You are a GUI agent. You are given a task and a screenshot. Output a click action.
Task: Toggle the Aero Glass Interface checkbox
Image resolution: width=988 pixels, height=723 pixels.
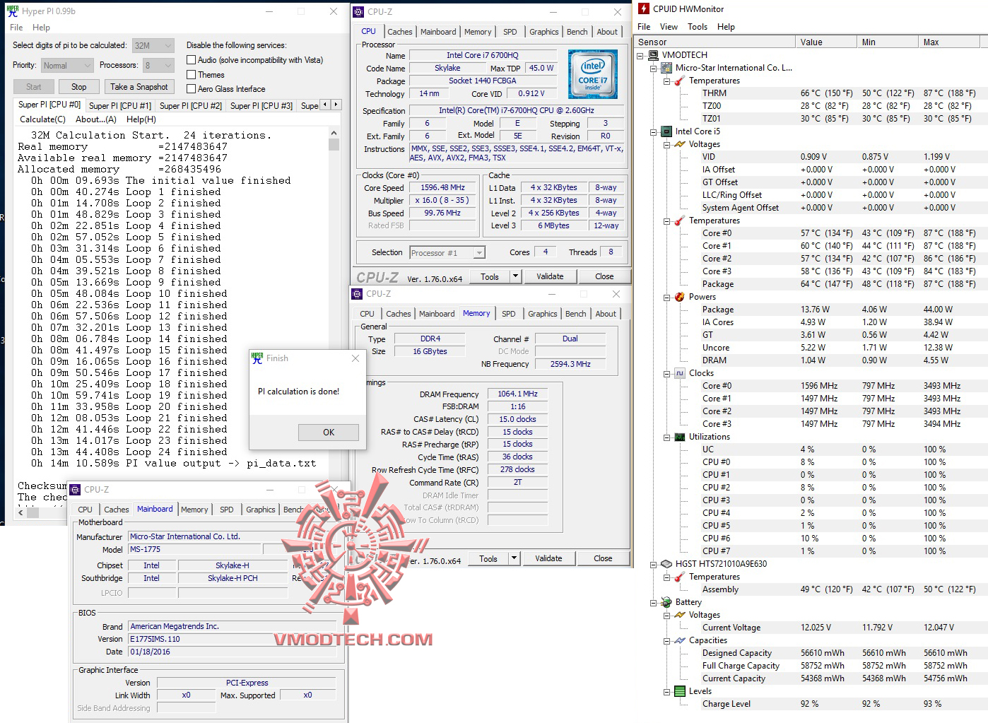(x=191, y=88)
